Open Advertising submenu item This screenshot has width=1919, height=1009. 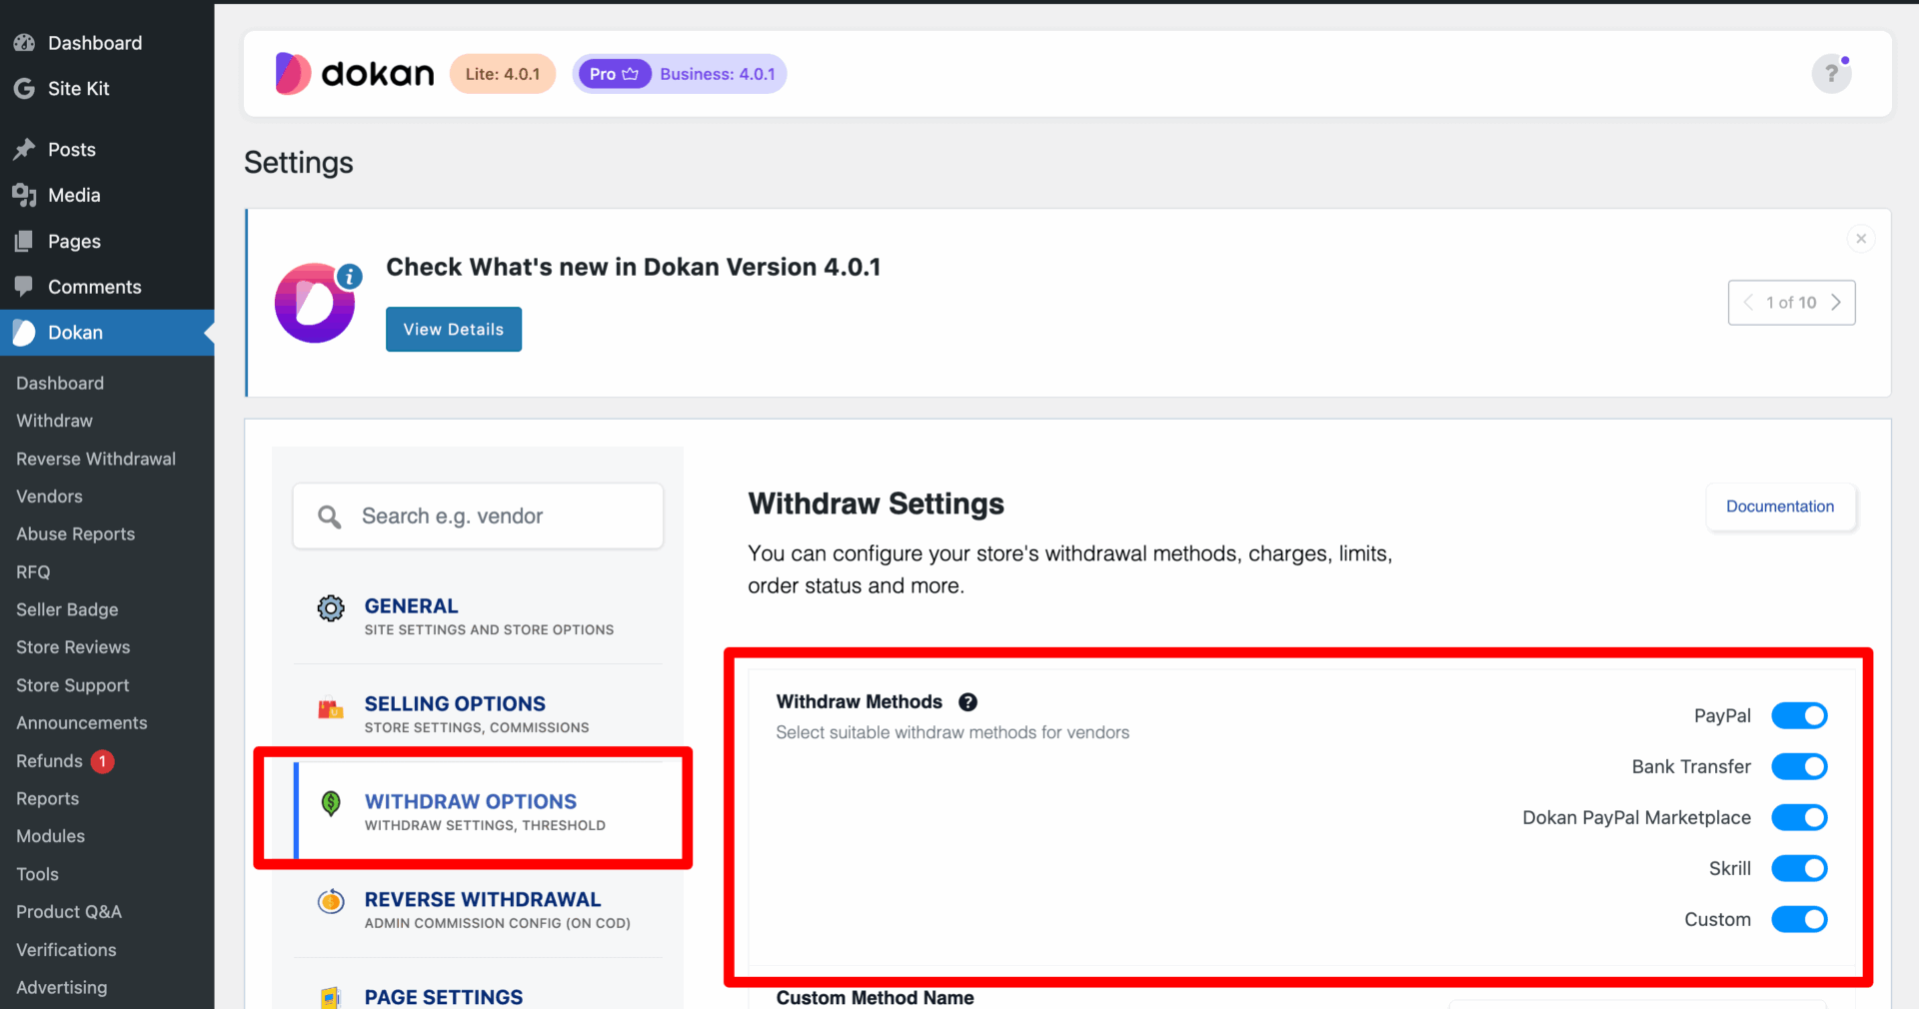(x=61, y=988)
